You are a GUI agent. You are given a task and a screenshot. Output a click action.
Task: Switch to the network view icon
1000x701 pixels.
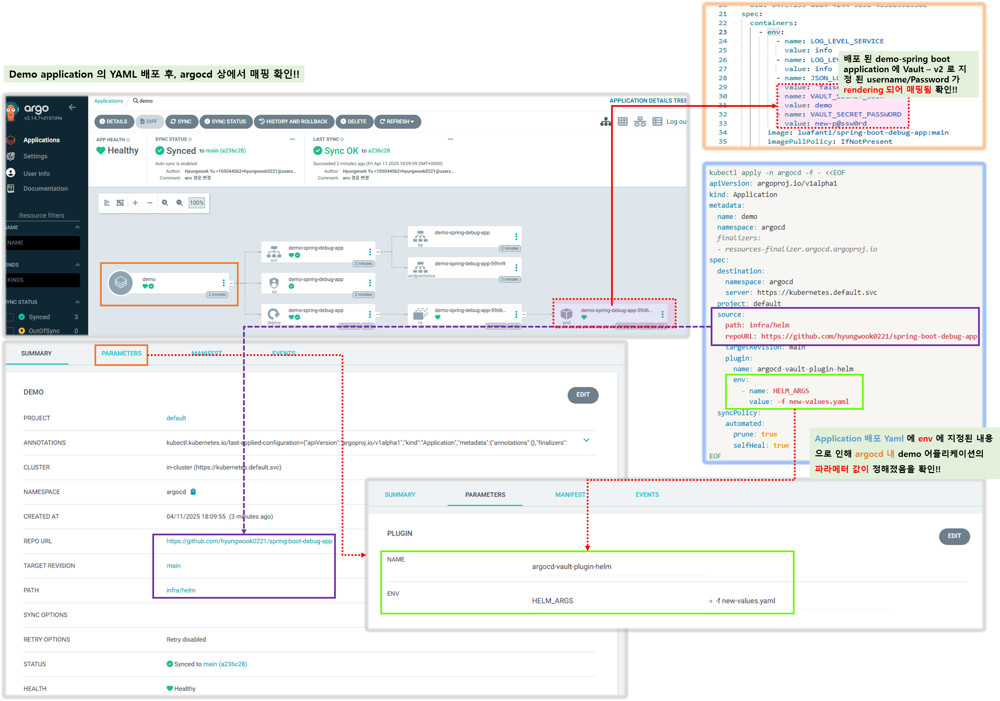[x=640, y=122]
